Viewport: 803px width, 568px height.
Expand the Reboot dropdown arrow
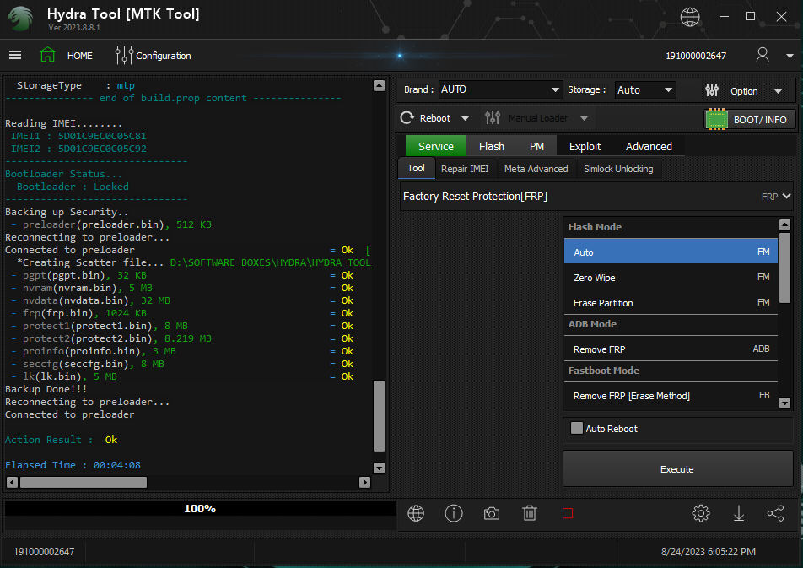tap(465, 118)
